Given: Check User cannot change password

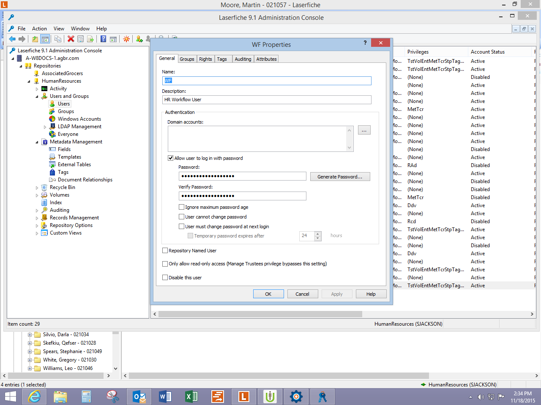Looking at the screenshot, I should [x=182, y=217].
